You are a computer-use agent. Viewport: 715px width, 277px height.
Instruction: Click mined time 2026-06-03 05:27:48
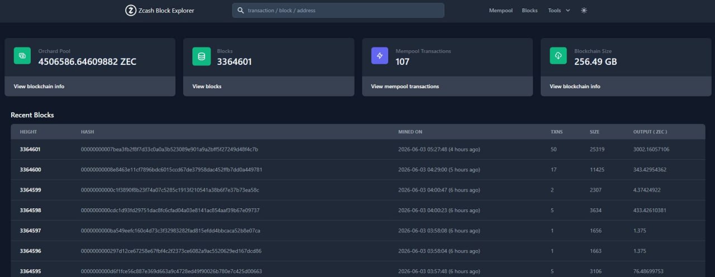tap(439, 149)
